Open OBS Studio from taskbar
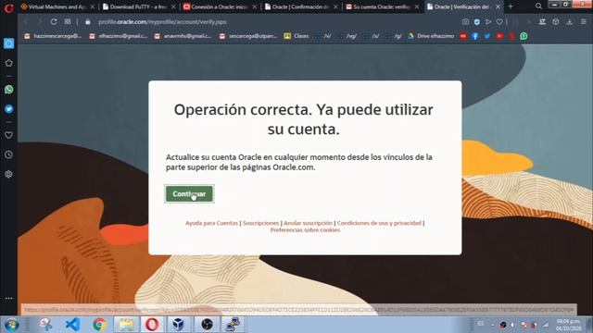The height and width of the screenshot is (333, 593). pyautogui.click(x=207, y=325)
